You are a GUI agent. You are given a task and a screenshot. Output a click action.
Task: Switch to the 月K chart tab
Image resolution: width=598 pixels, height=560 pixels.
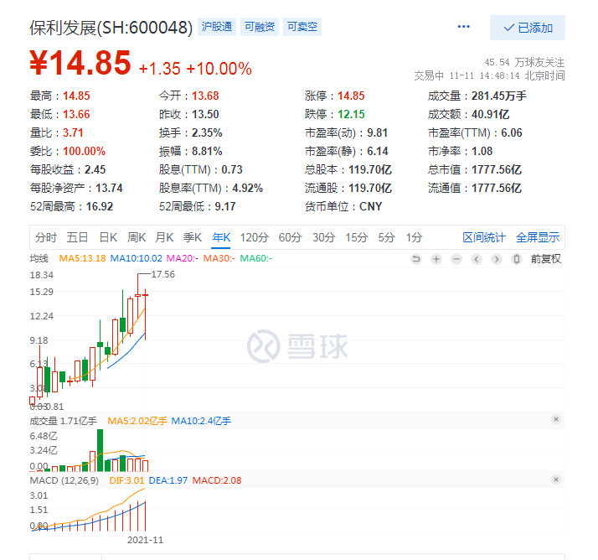pos(164,237)
